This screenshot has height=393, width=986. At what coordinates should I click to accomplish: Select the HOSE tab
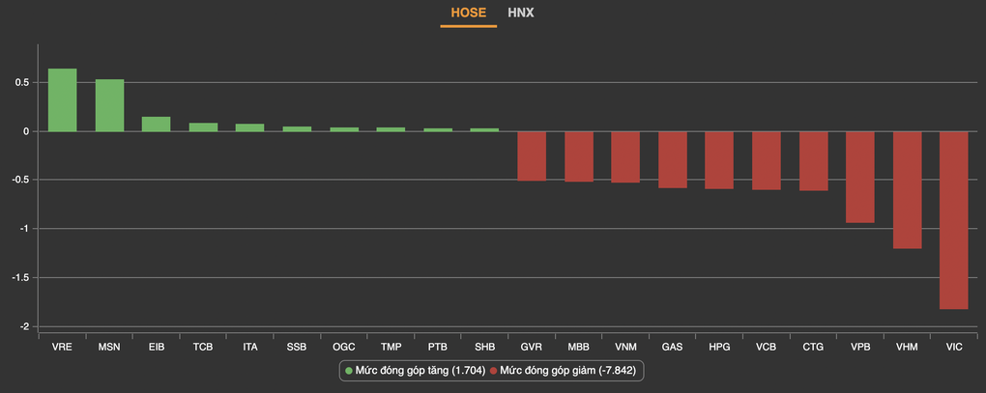(468, 14)
